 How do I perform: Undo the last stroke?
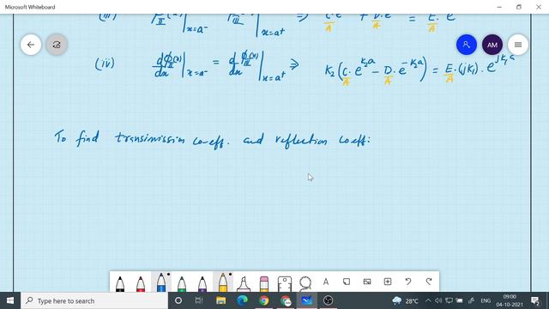click(x=408, y=282)
